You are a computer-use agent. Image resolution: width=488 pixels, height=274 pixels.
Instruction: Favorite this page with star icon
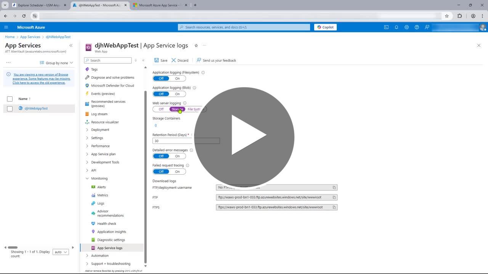click(196, 46)
